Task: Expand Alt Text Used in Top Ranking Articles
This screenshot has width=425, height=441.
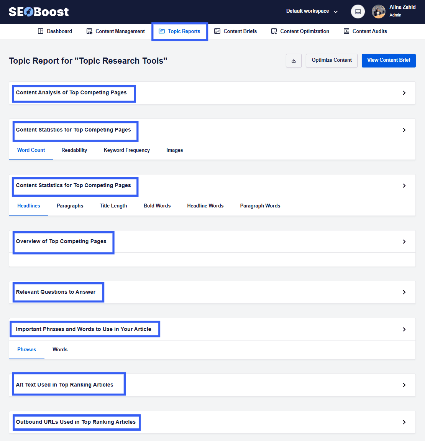Action: click(x=404, y=385)
